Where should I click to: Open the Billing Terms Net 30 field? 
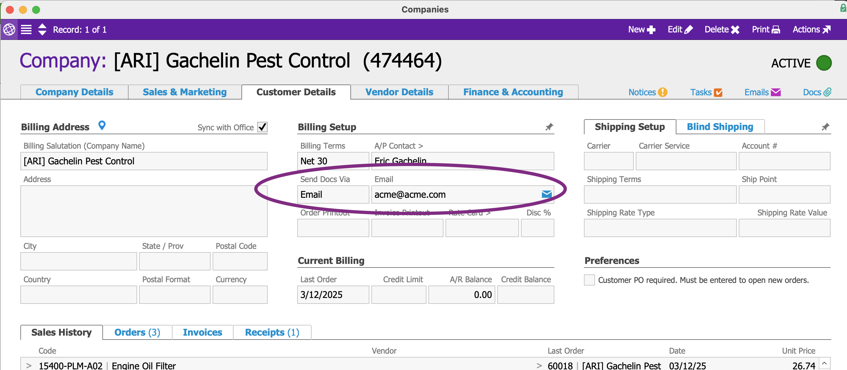333,161
